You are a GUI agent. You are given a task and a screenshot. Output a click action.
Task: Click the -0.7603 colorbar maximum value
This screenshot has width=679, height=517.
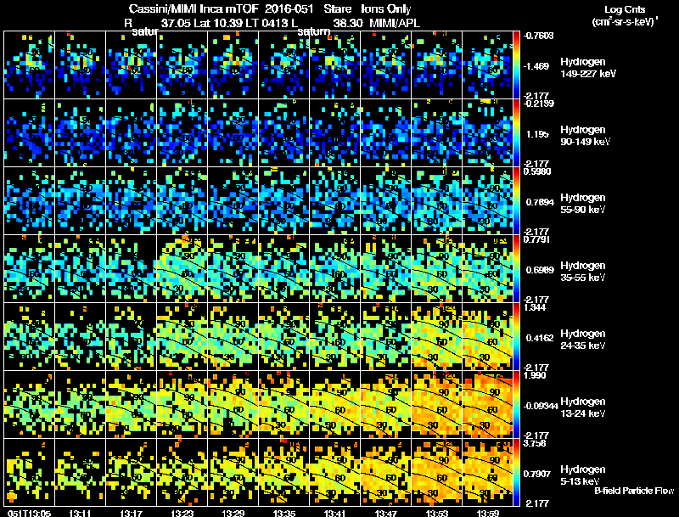538,36
